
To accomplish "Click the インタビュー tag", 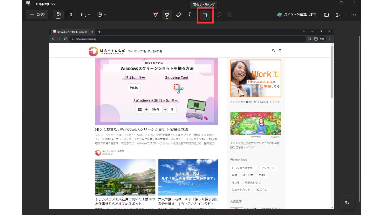I will pos(269,168).
